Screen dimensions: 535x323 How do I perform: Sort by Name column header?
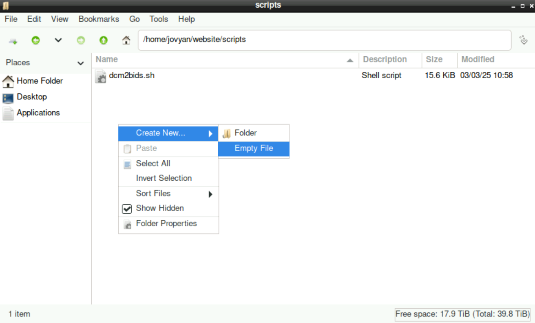(225, 60)
